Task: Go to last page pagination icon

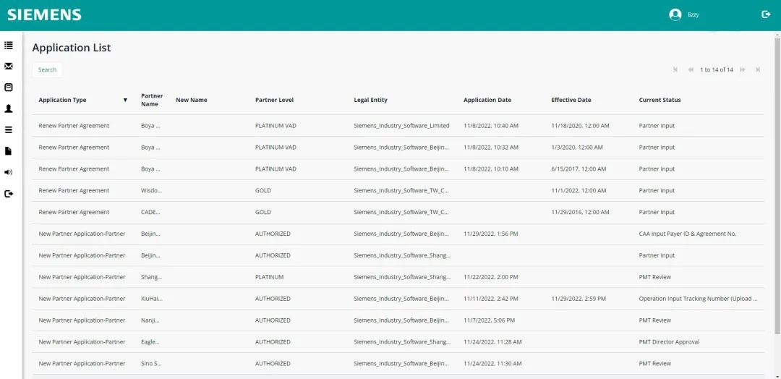Action: click(758, 69)
